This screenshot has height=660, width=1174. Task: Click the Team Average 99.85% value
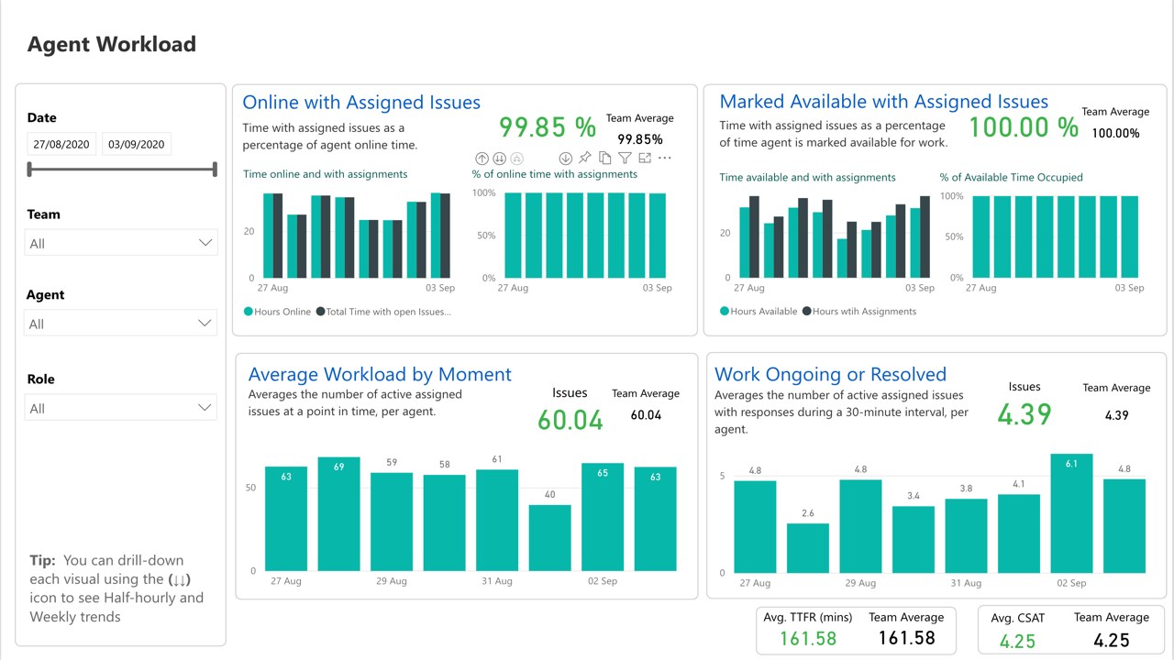pyautogui.click(x=640, y=139)
